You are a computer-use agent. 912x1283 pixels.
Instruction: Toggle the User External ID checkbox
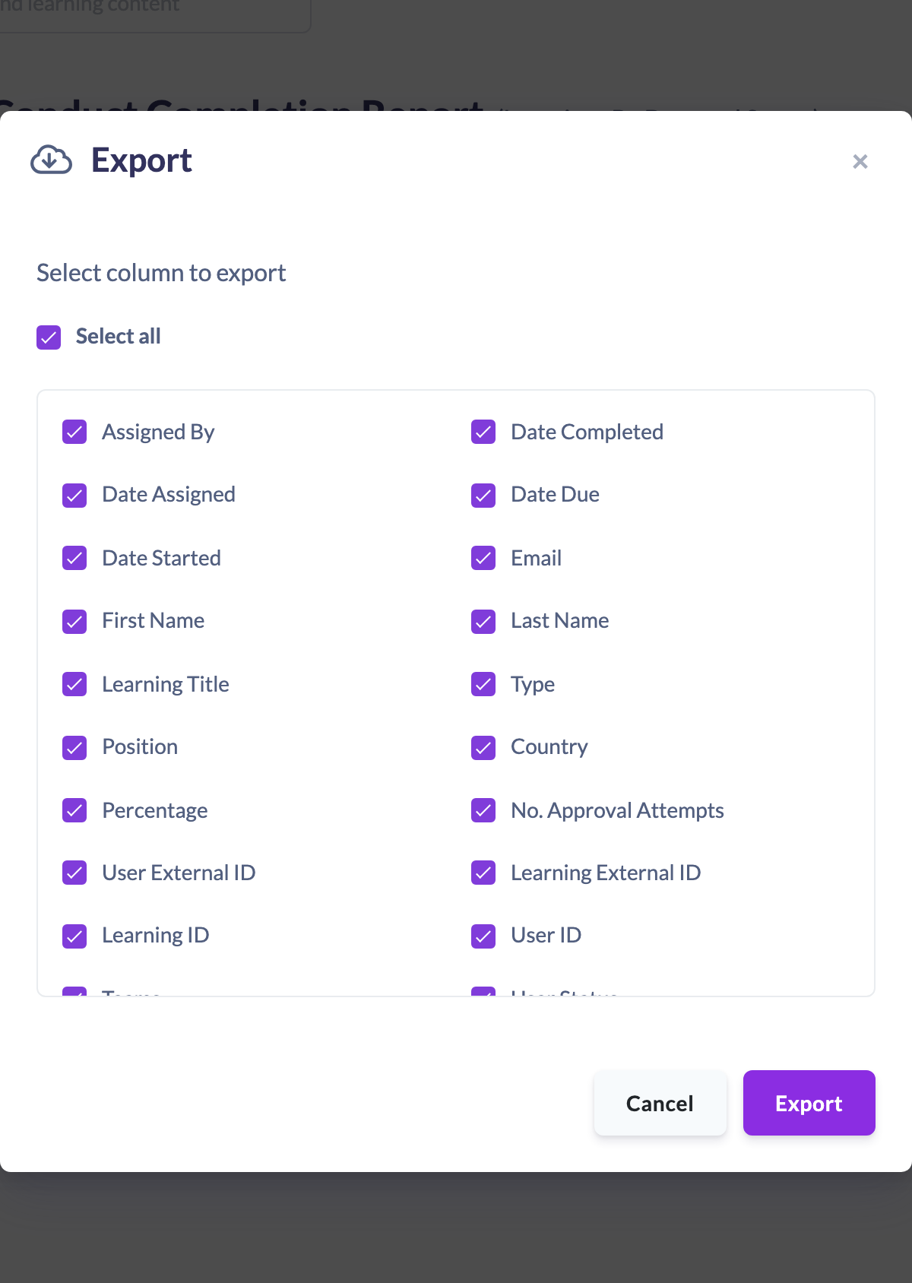(x=74, y=873)
